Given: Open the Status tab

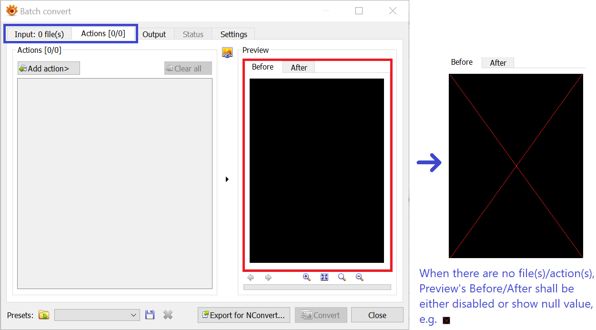Looking at the screenshot, I should (x=193, y=34).
